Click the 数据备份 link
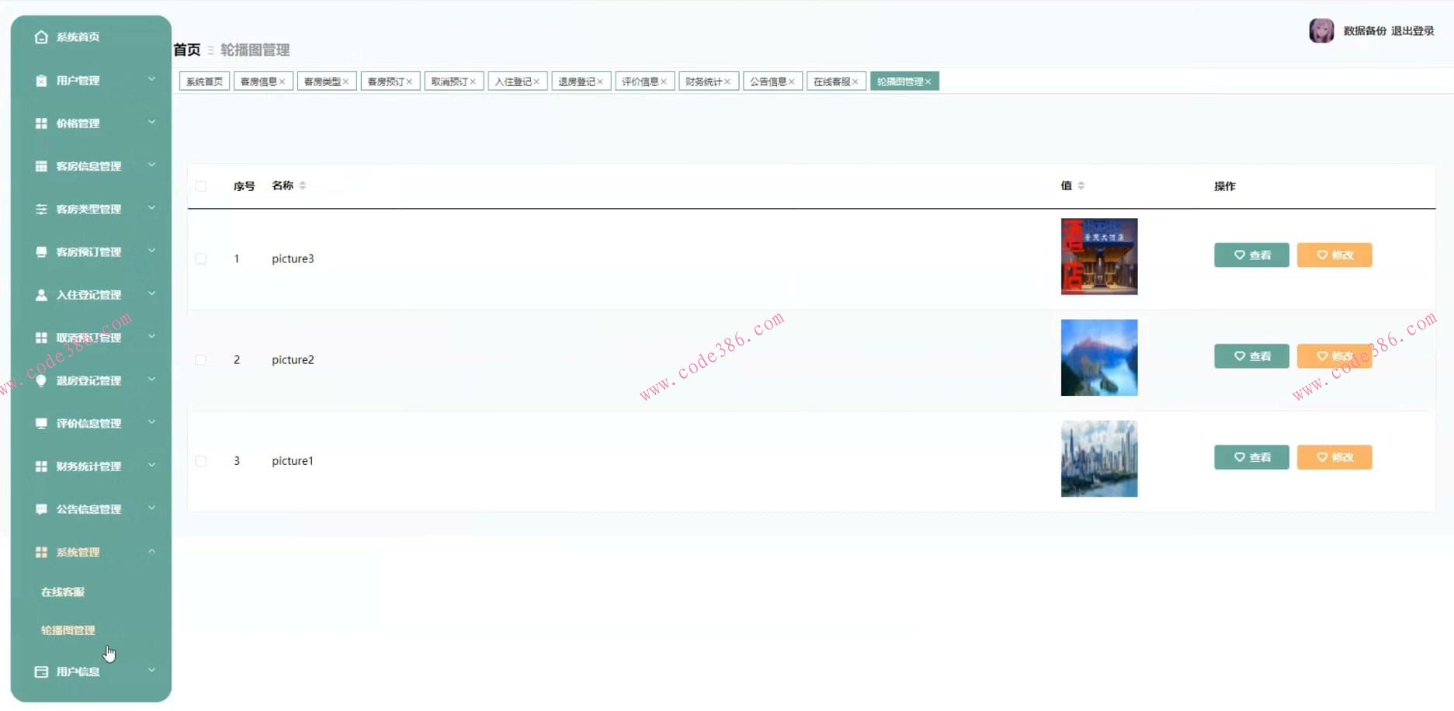The height and width of the screenshot is (711, 1454). (1365, 31)
